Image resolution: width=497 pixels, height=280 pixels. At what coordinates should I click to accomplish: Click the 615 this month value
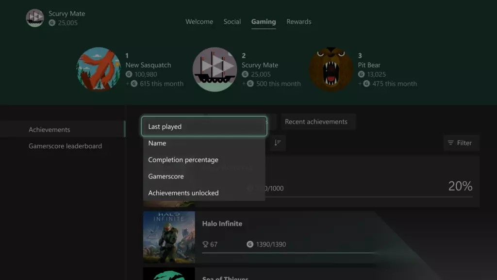click(x=161, y=84)
